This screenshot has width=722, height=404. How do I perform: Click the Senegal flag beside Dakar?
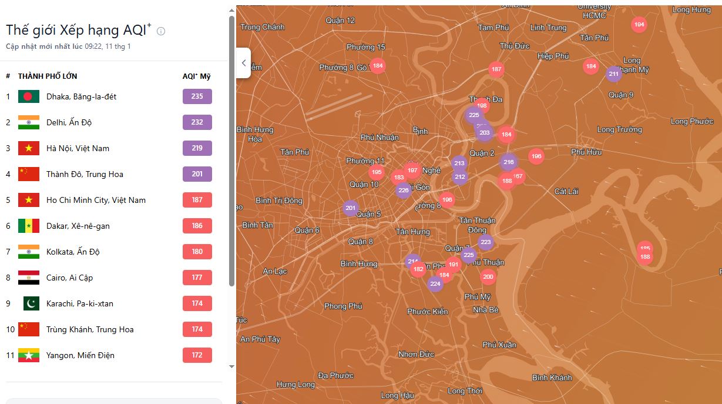29,226
